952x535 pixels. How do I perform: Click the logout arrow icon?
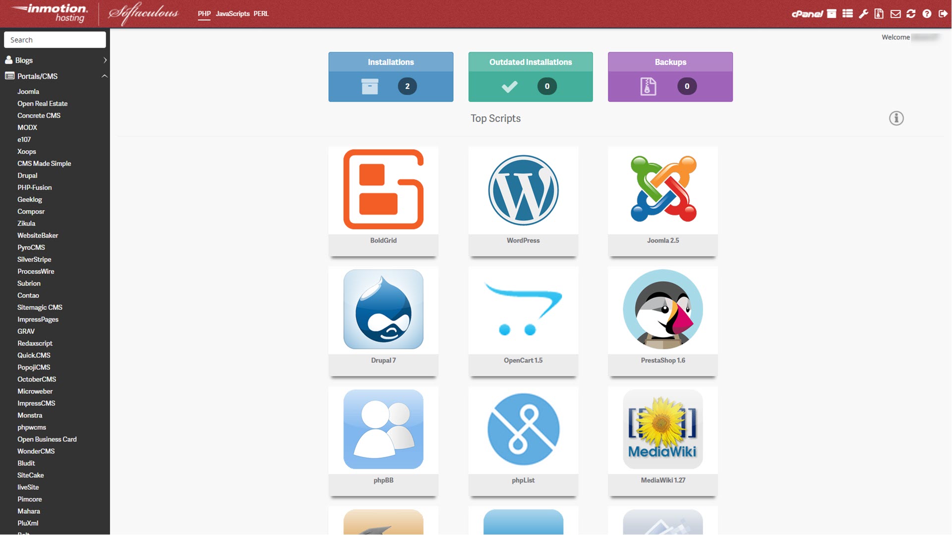tap(943, 14)
